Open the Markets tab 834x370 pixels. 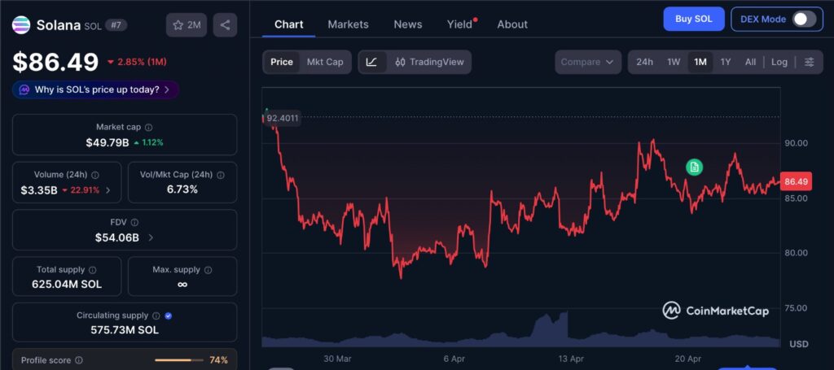(348, 24)
